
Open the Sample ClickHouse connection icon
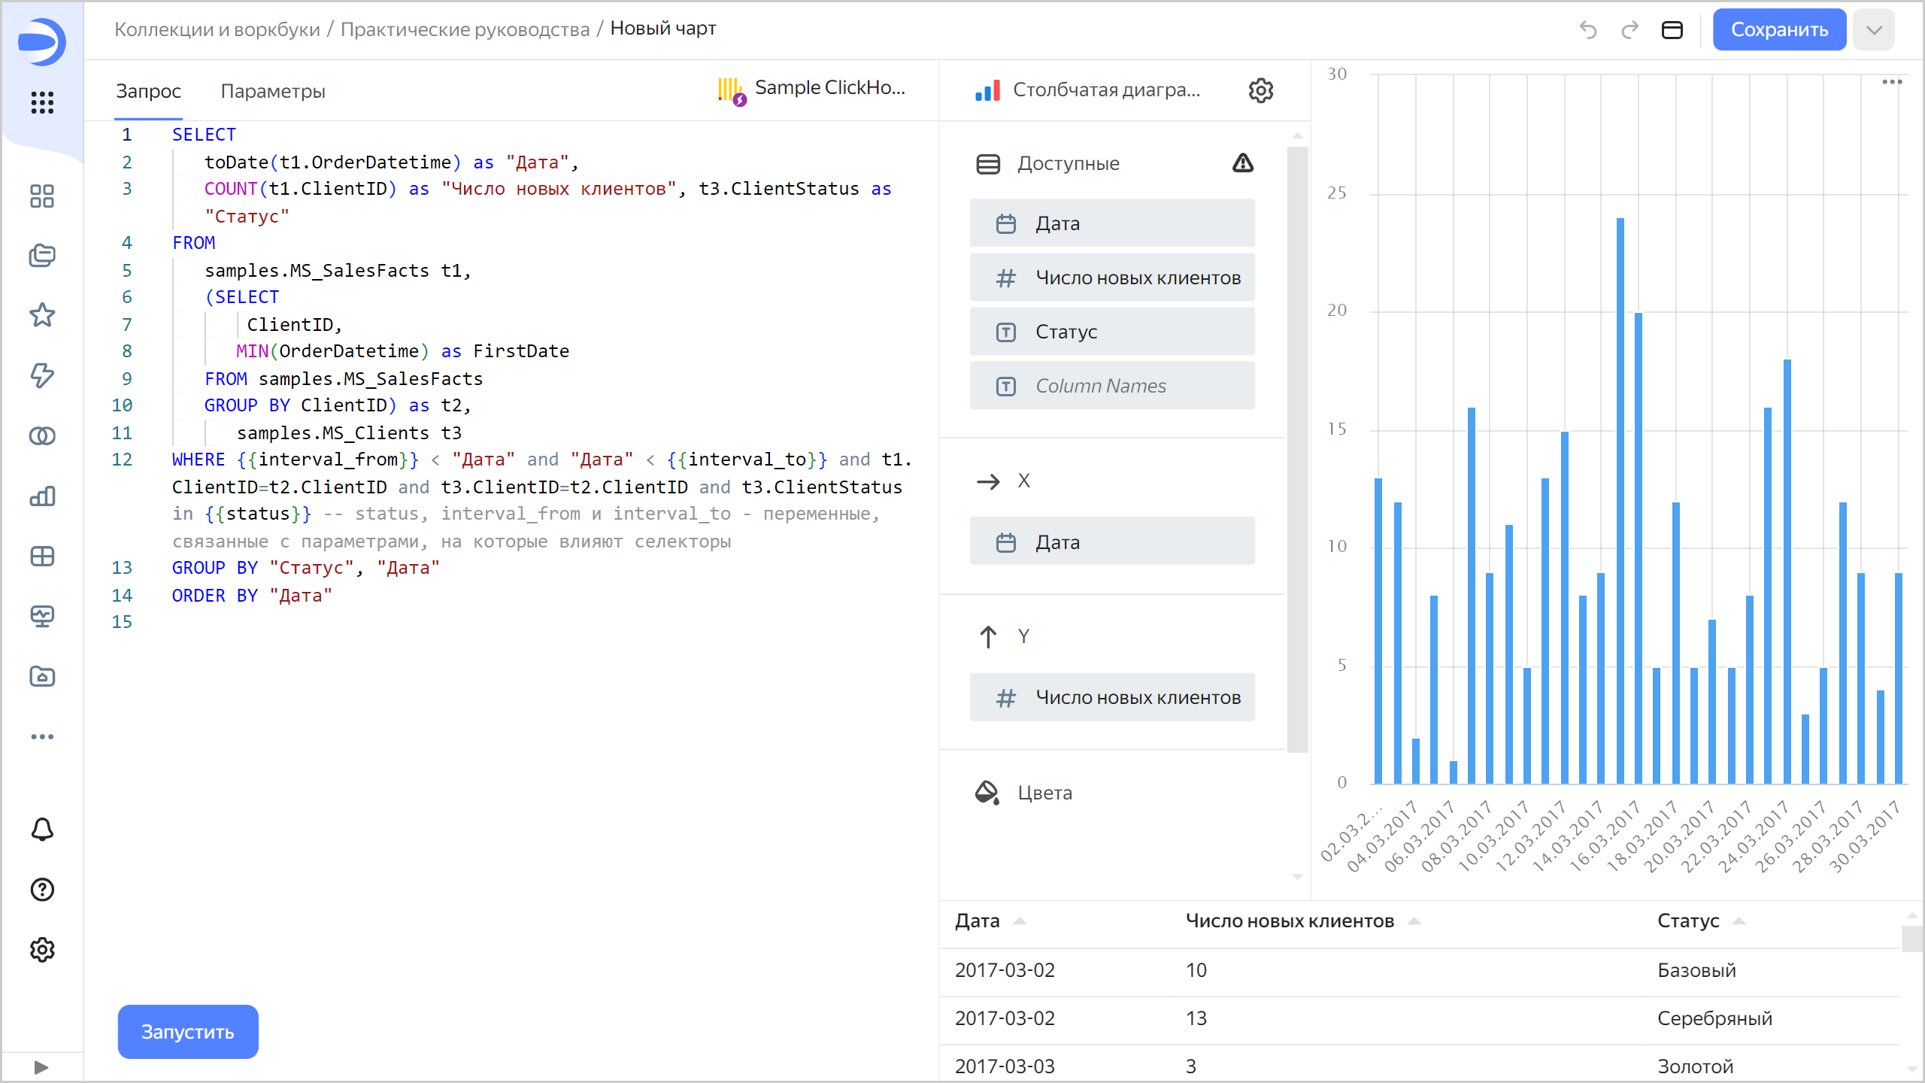coord(729,90)
